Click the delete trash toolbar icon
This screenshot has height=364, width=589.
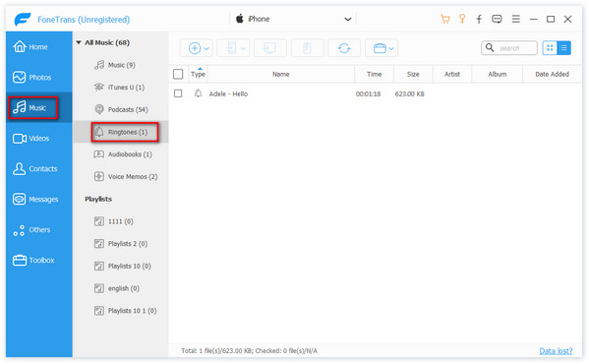[x=307, y=48]
